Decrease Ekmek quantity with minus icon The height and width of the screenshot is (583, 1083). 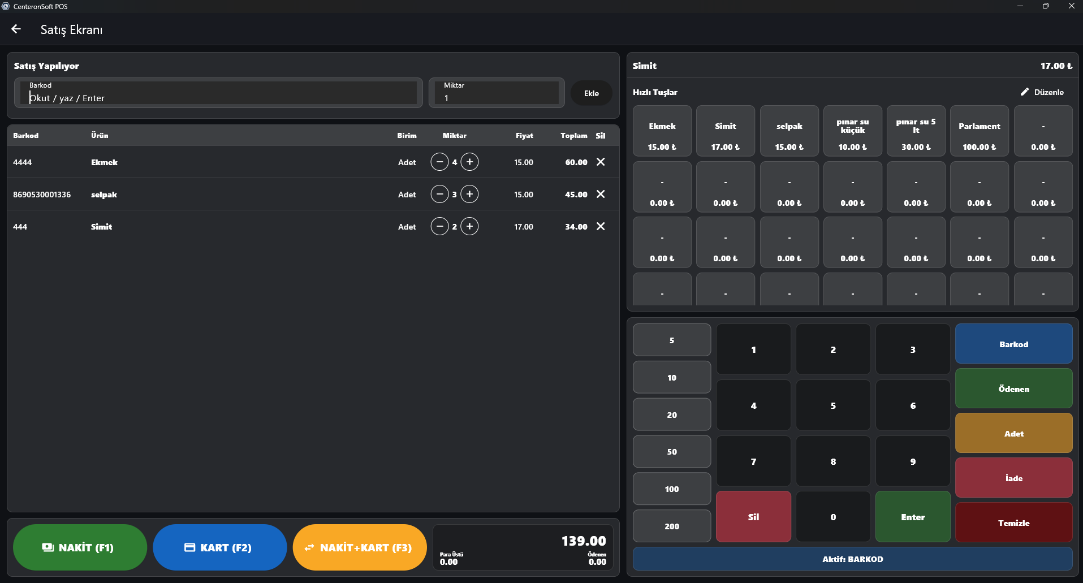coord(439,162)
